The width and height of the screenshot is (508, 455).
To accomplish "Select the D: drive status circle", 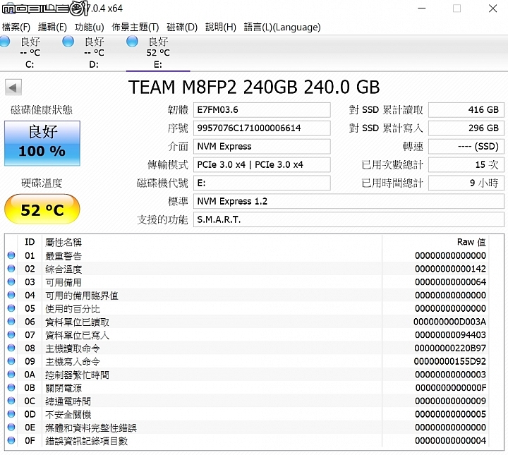I will coord(68,42).
